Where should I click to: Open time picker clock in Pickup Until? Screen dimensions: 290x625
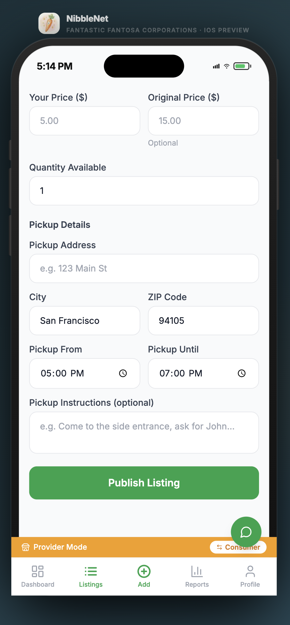[x=242, y=373]
